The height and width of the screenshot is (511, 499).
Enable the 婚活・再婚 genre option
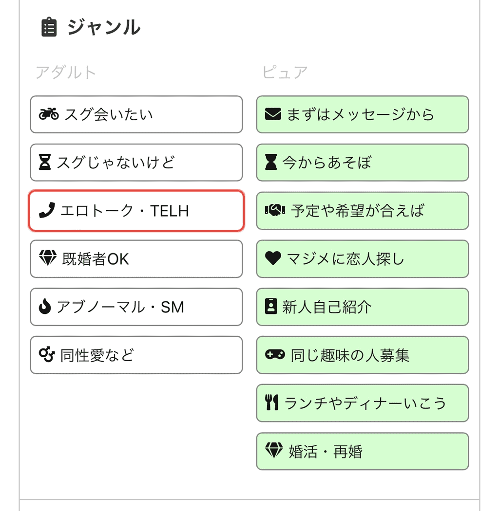click(363, 451)
